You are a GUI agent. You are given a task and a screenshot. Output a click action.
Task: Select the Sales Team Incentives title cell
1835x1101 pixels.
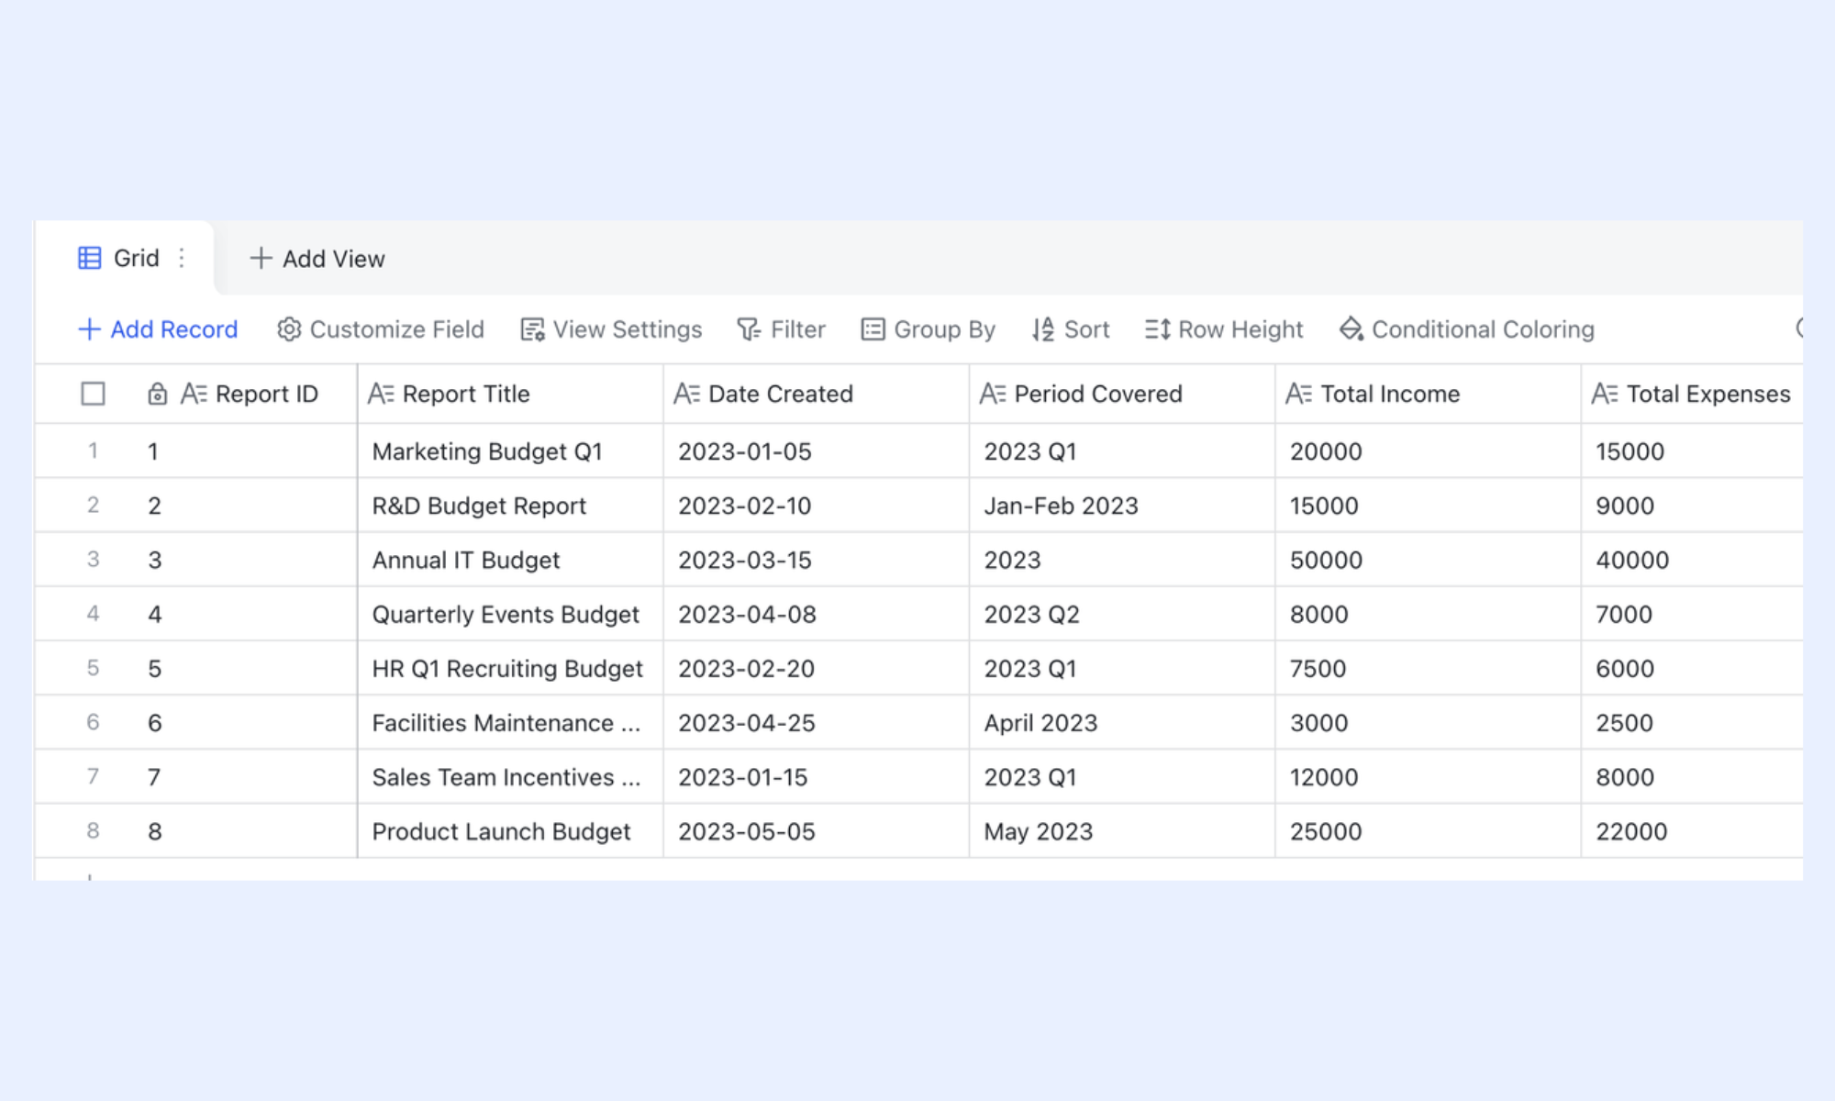(510, 777)
